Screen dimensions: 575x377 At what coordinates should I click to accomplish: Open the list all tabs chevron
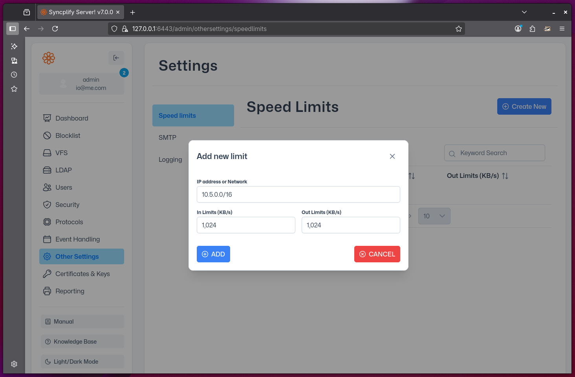click(x=524, y=12)
